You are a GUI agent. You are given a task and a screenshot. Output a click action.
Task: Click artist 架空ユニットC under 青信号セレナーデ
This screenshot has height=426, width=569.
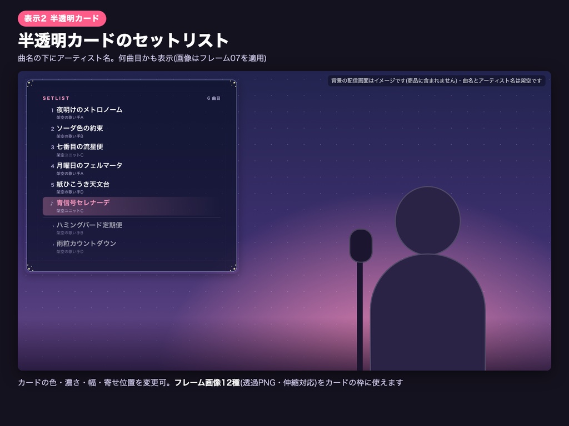[70, 211]
